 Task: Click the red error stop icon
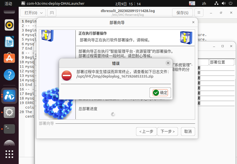pos(67,76)
